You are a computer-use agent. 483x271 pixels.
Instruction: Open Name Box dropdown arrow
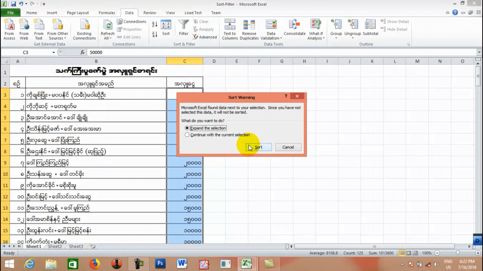(54, 52)
